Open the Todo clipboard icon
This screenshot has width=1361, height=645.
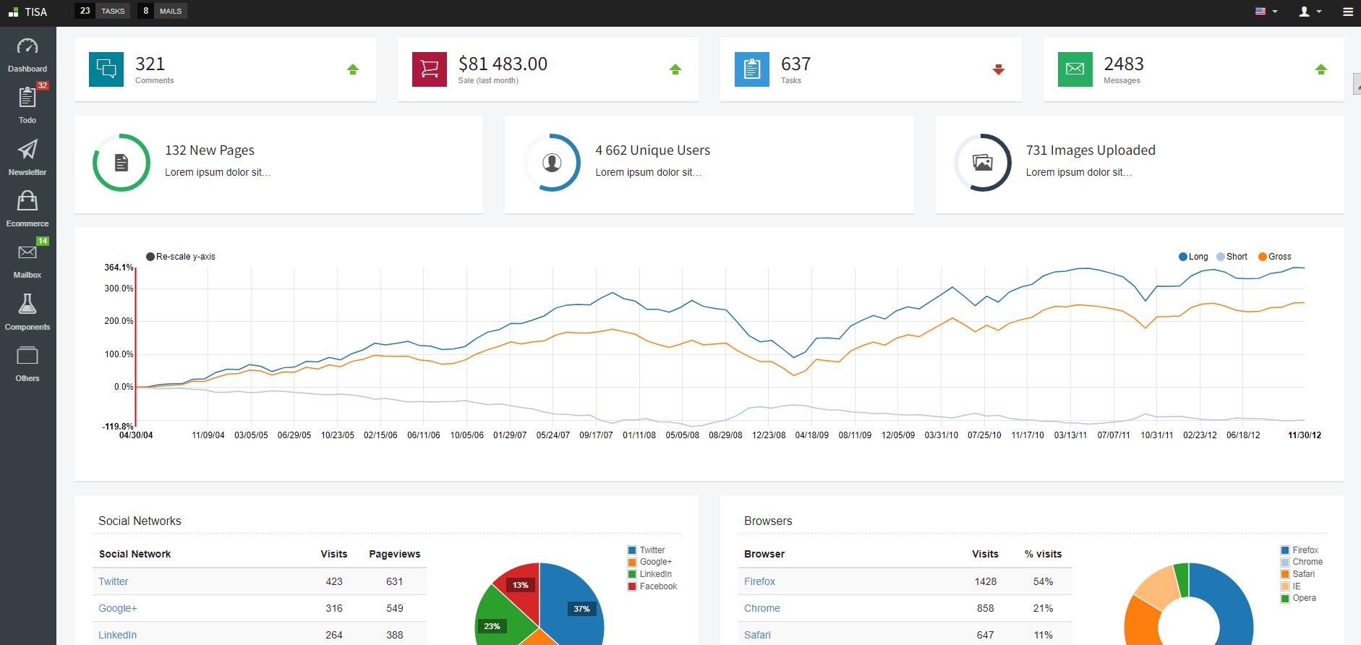click(x=27, y=97)
